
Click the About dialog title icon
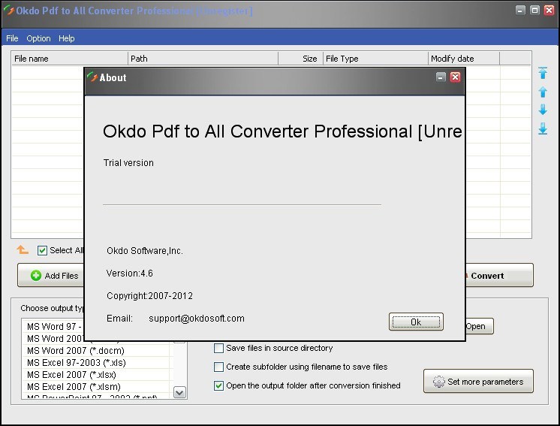(x=92, y=77)
